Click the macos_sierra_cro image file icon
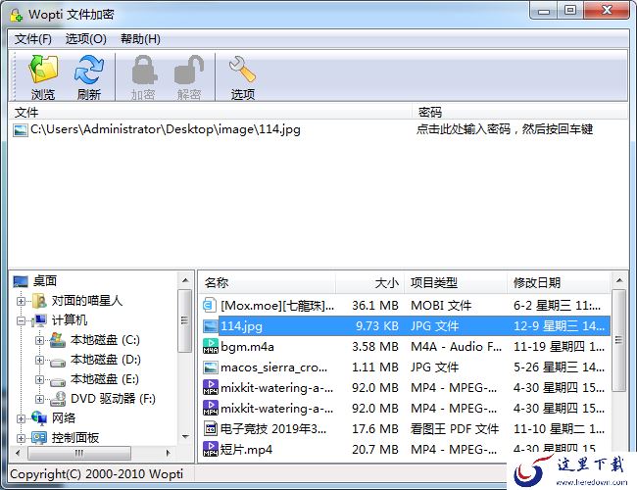 pyautogui.click(x=210, y=367)
